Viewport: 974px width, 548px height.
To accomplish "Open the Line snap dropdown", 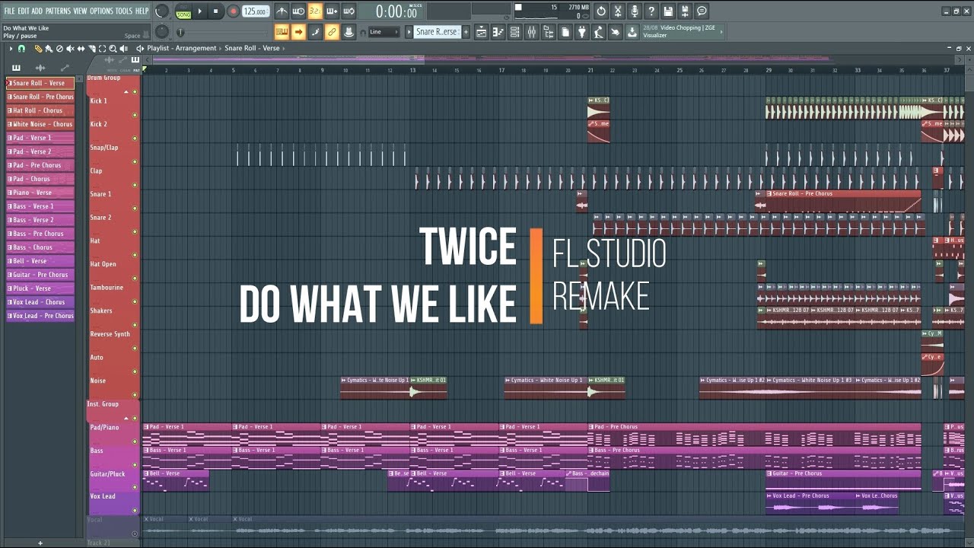I will tap(384, 32).
